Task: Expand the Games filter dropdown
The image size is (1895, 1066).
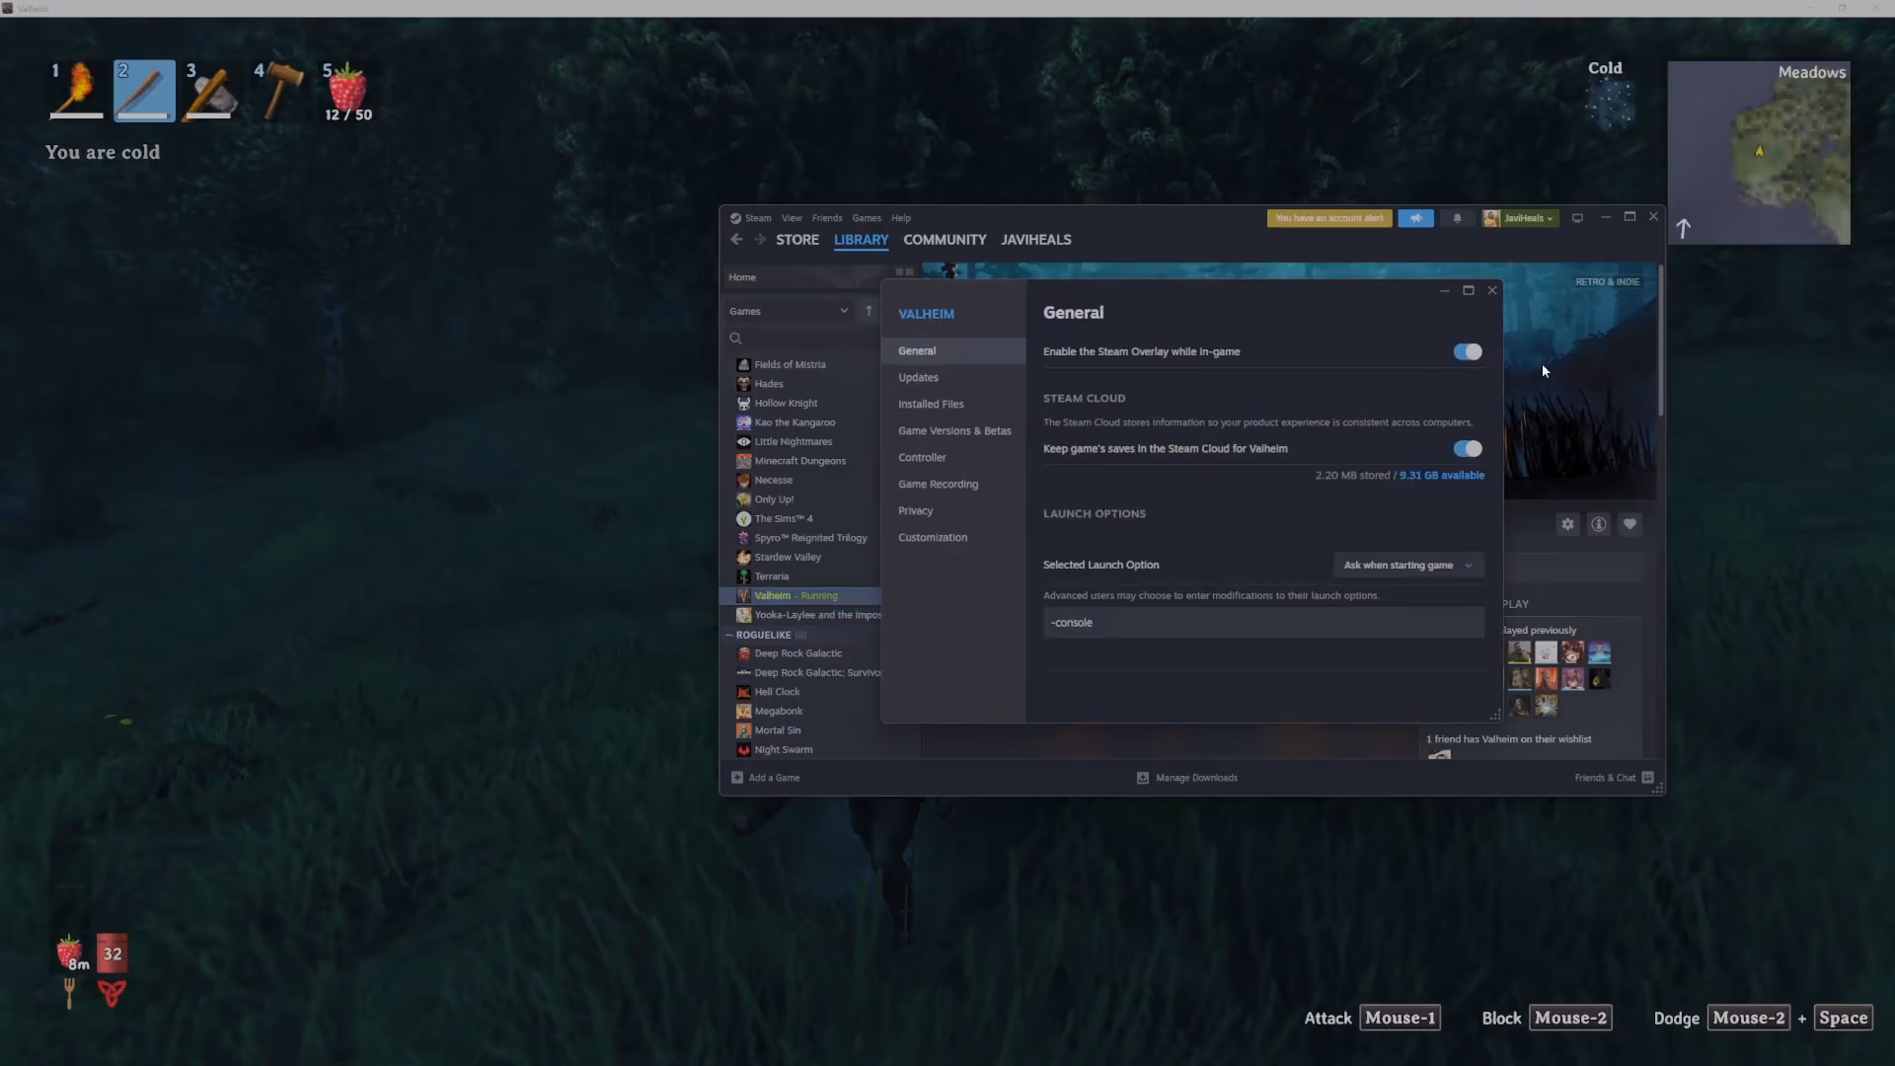Action: [790, 311]
